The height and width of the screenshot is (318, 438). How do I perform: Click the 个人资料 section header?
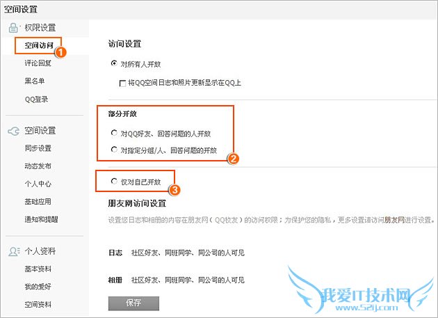pos(40,251)
